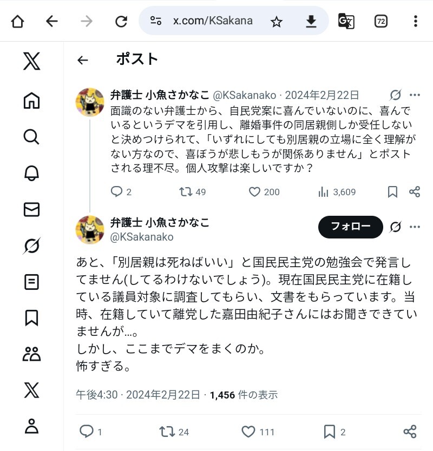Open Notifications bell in sidebar

pyautogui.click(x=32, y=173)
